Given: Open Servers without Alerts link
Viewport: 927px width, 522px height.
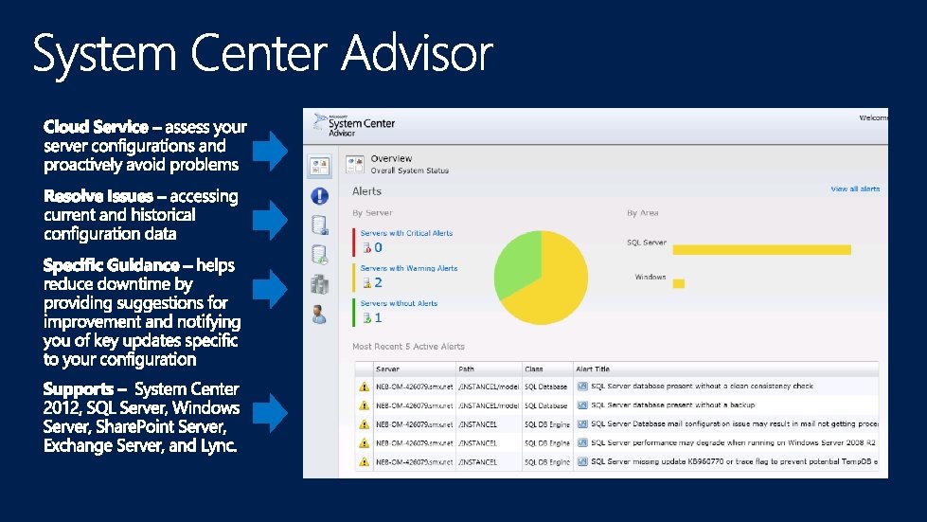Looking at the screenshot, I should [x=399, y=302].
